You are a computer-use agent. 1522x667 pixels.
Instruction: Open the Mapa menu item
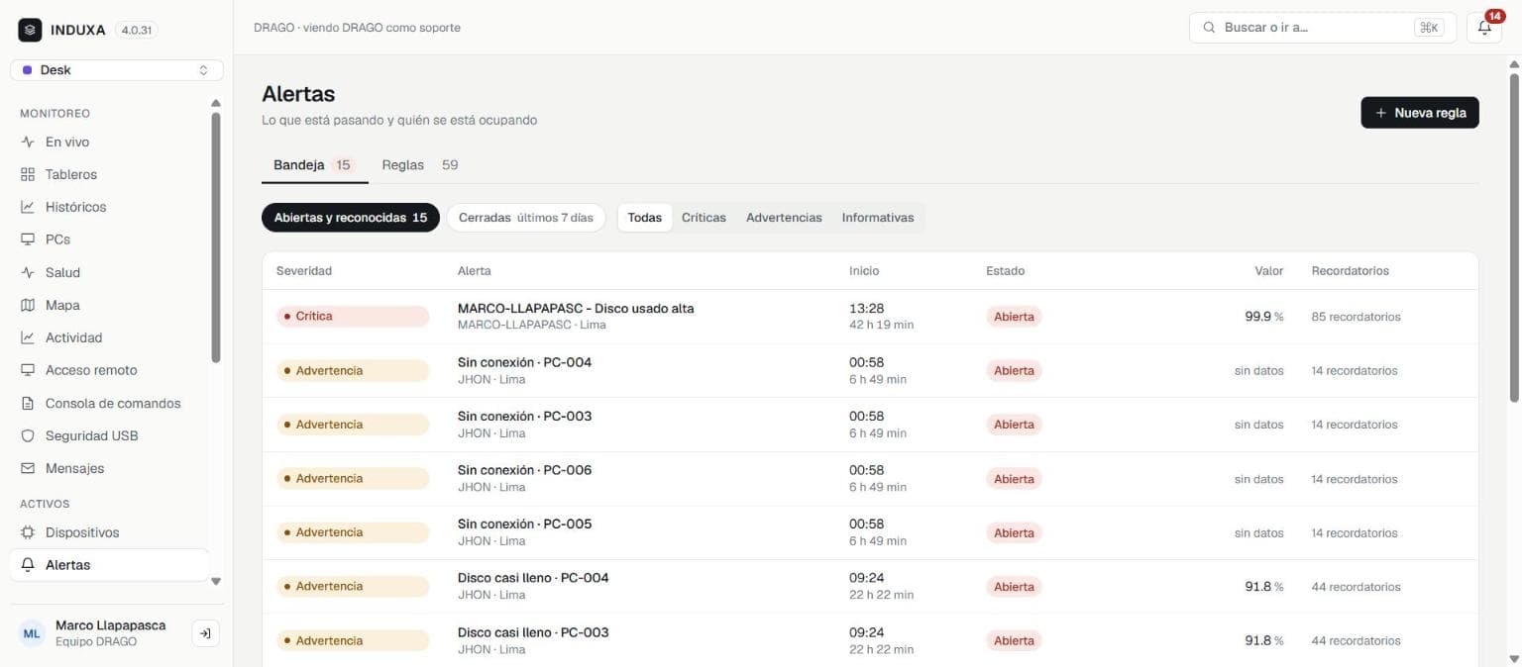point(109,305)
